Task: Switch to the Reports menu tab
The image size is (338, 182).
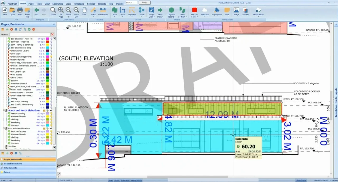Action: [x=102, y=4]
